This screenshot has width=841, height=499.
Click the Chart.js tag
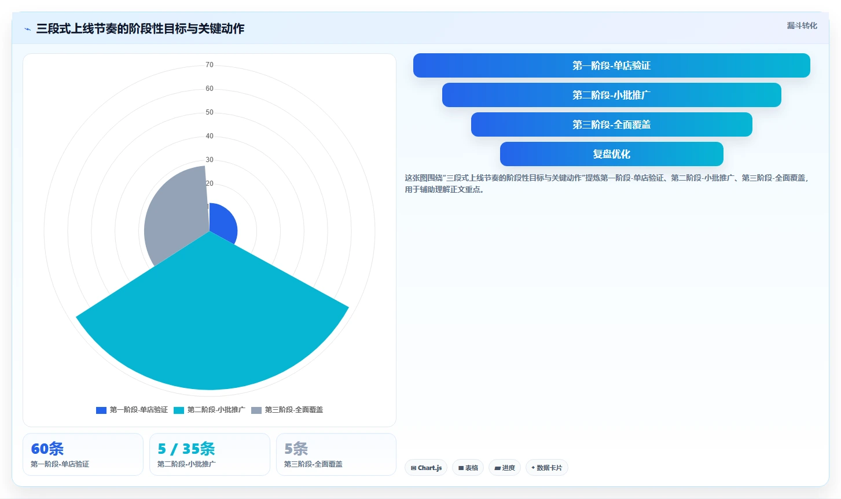426,468
